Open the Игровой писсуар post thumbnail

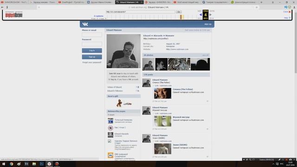(162, 121)
